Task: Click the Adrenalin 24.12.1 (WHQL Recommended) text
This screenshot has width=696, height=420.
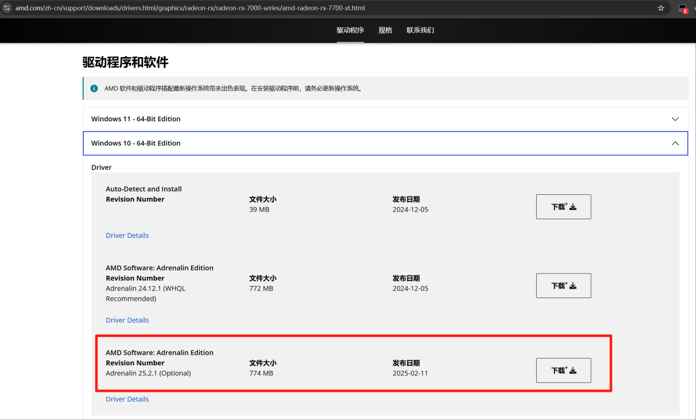Action: coord(146,294)
